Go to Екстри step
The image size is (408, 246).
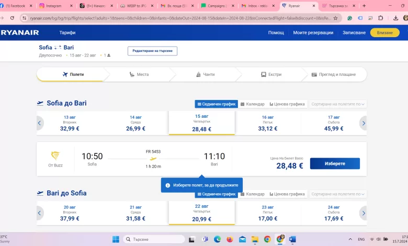271,74
